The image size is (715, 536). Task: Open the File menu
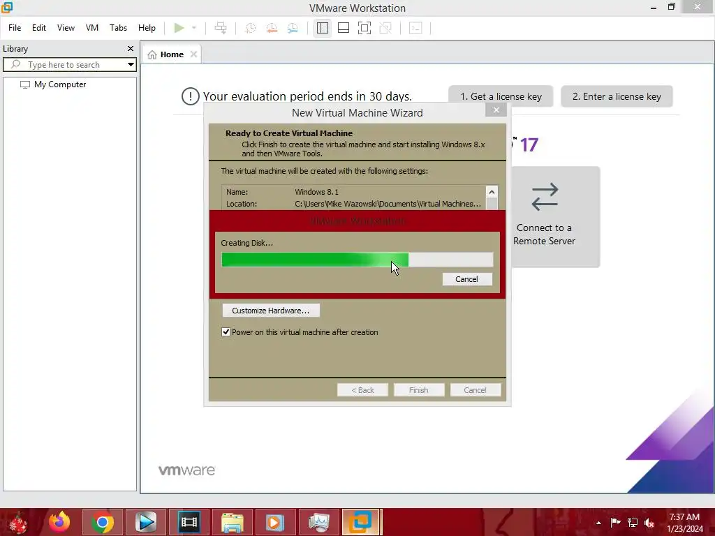(x=15, y=28)
